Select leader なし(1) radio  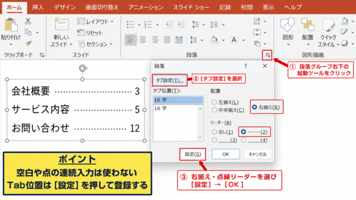coord(214,132)
